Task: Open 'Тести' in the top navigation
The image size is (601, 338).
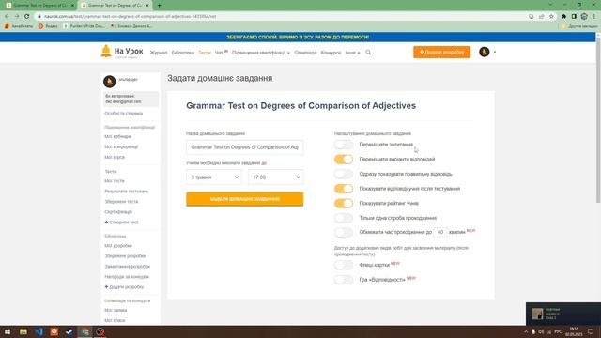Action: (205, 53)
